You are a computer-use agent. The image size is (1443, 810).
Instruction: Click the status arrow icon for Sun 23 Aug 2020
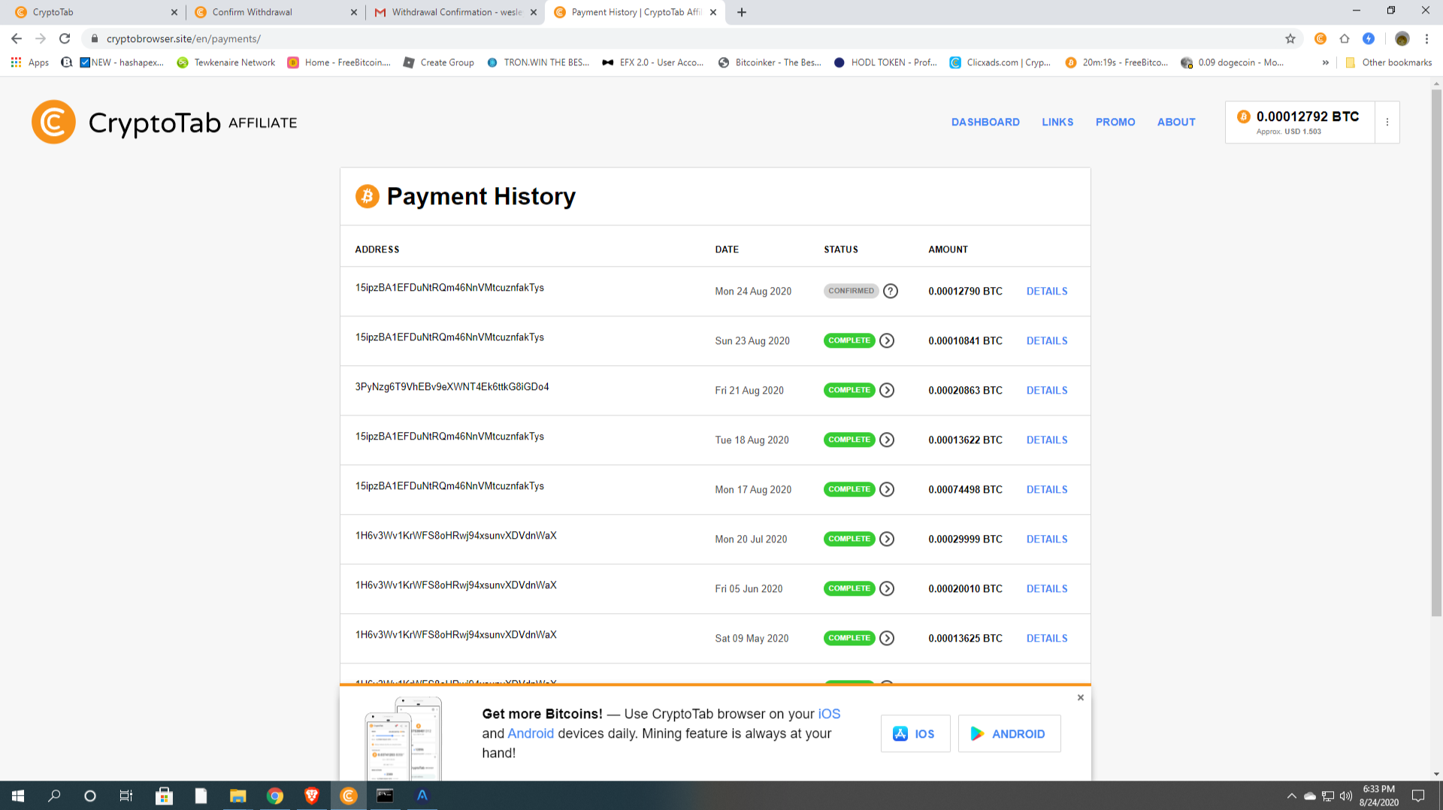[887, 340]
